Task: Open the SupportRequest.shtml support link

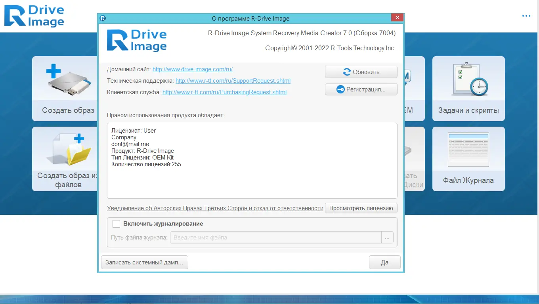Action: [x=233, y=81]
